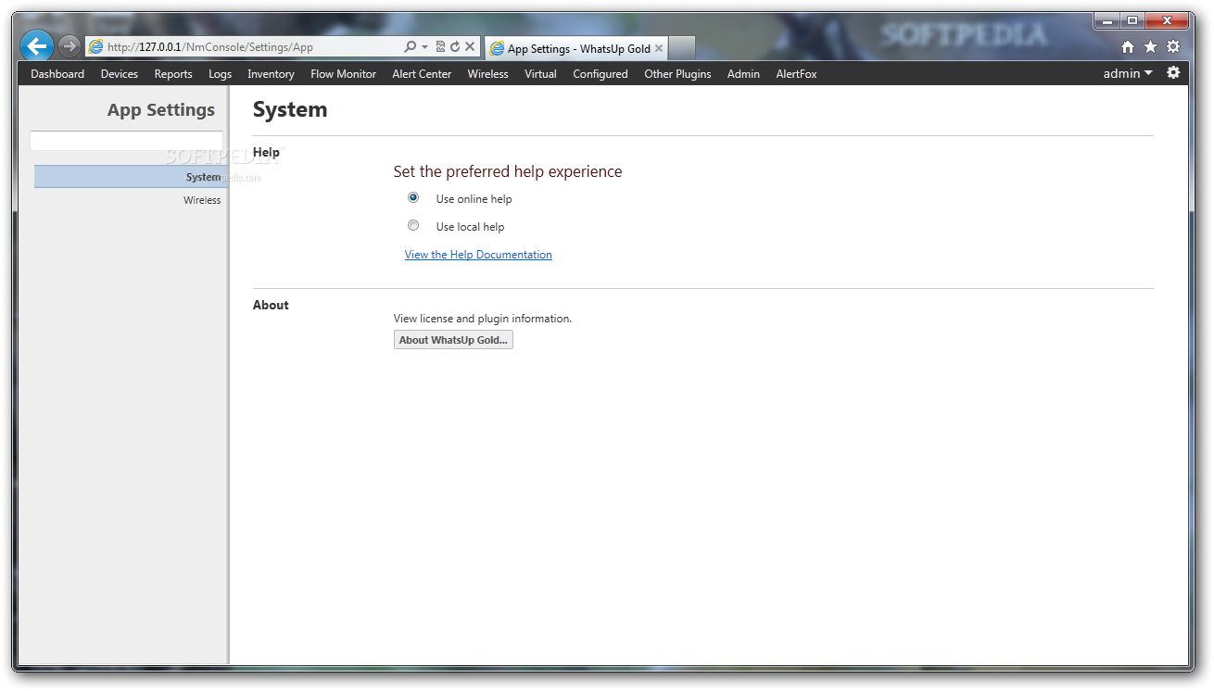This screenshot has width=1214, height=691.
Task: Close the browser window
Action: tap(1168, 20)
